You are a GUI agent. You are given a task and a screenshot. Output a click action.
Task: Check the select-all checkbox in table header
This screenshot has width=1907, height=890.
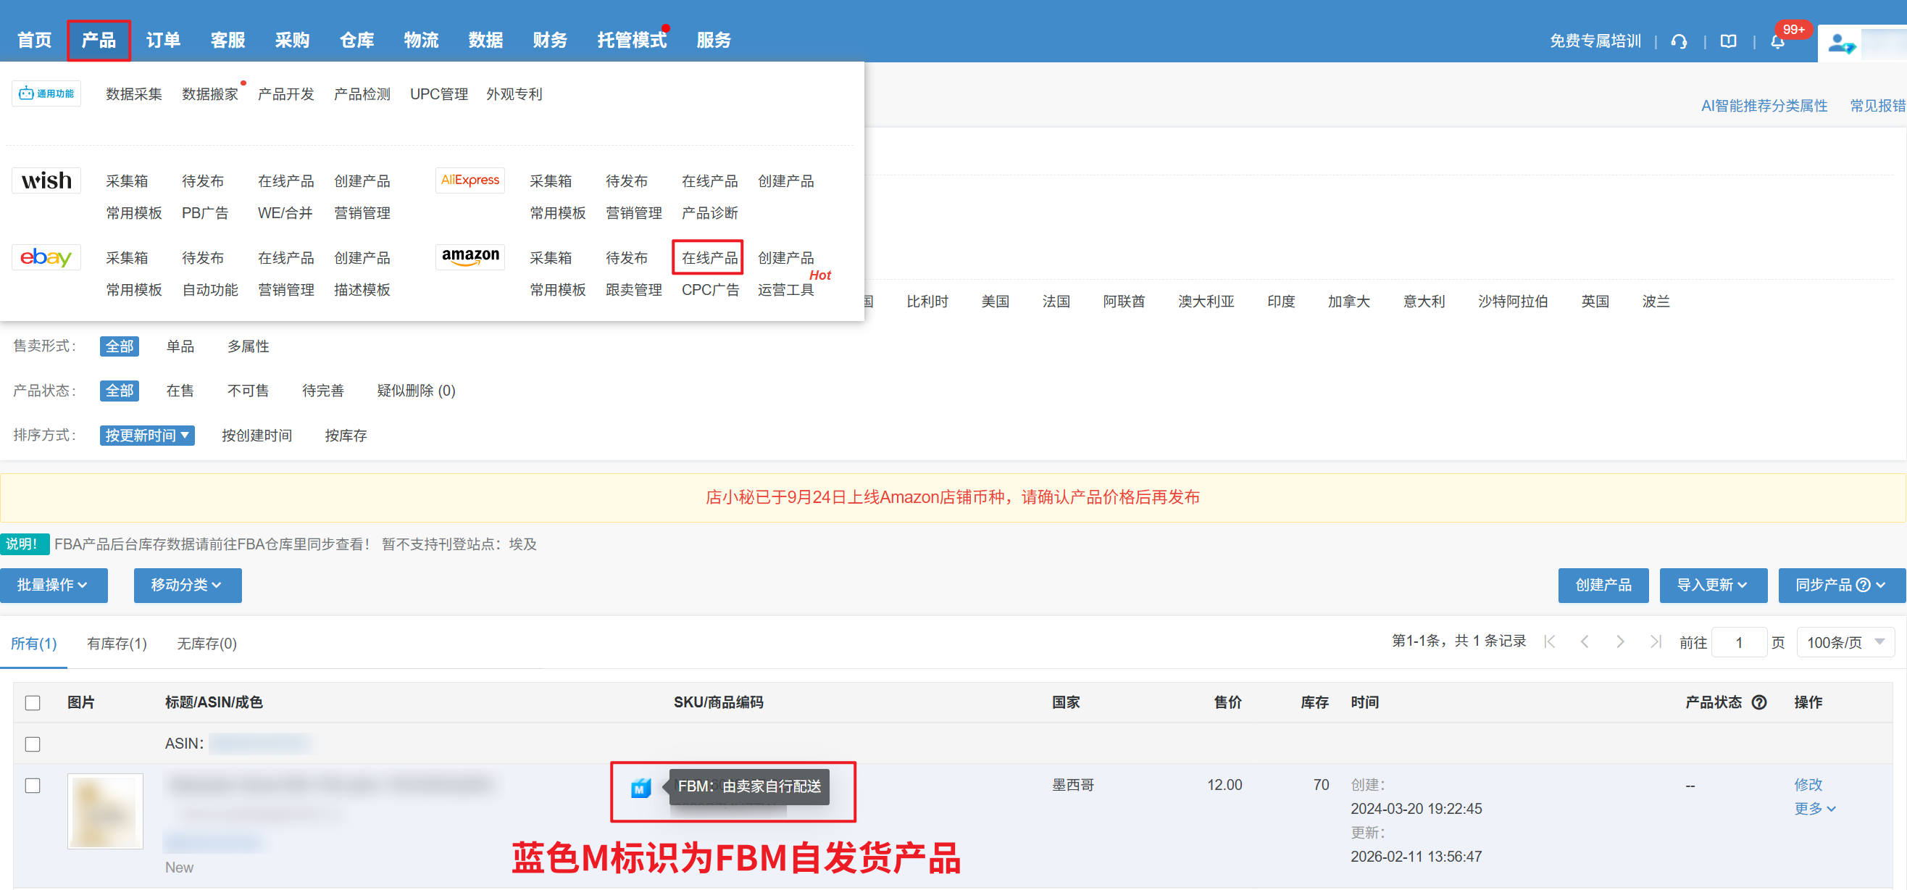tap(33, 703)
